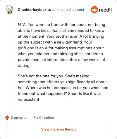
Task: Click the orange Reddit Snoo logo
Action: [x=94, y=10]
